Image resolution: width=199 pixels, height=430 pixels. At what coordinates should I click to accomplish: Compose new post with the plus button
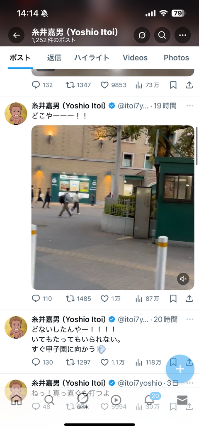point(180,369)
